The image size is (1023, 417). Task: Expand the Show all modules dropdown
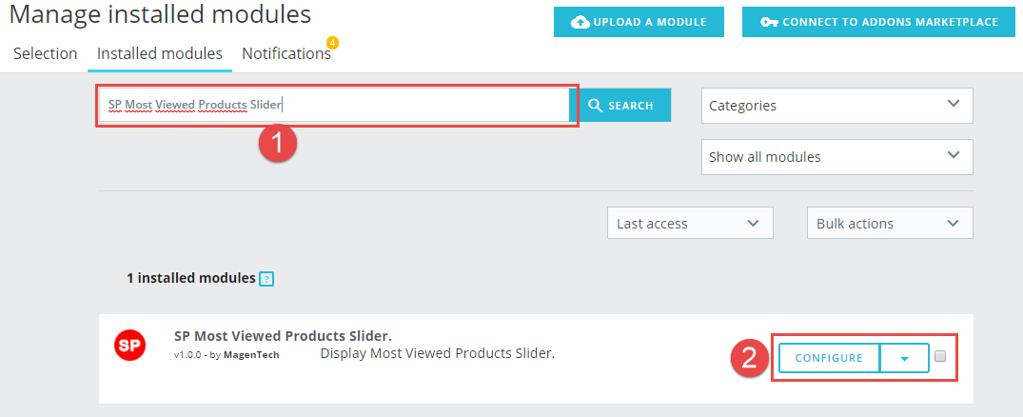837,157
